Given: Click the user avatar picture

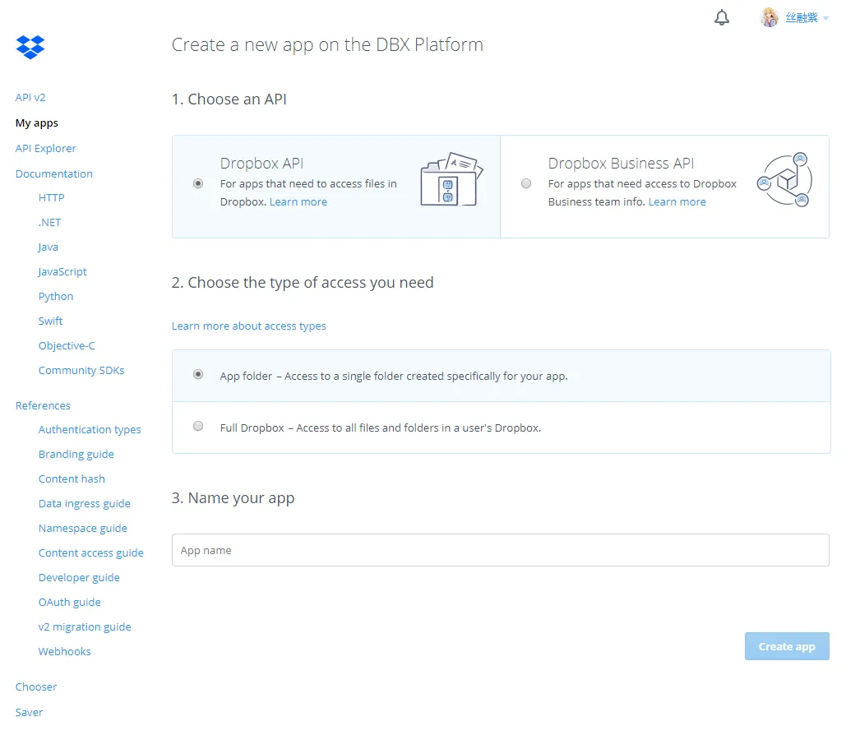Looking at the screenshot, I should click(769, 17).
